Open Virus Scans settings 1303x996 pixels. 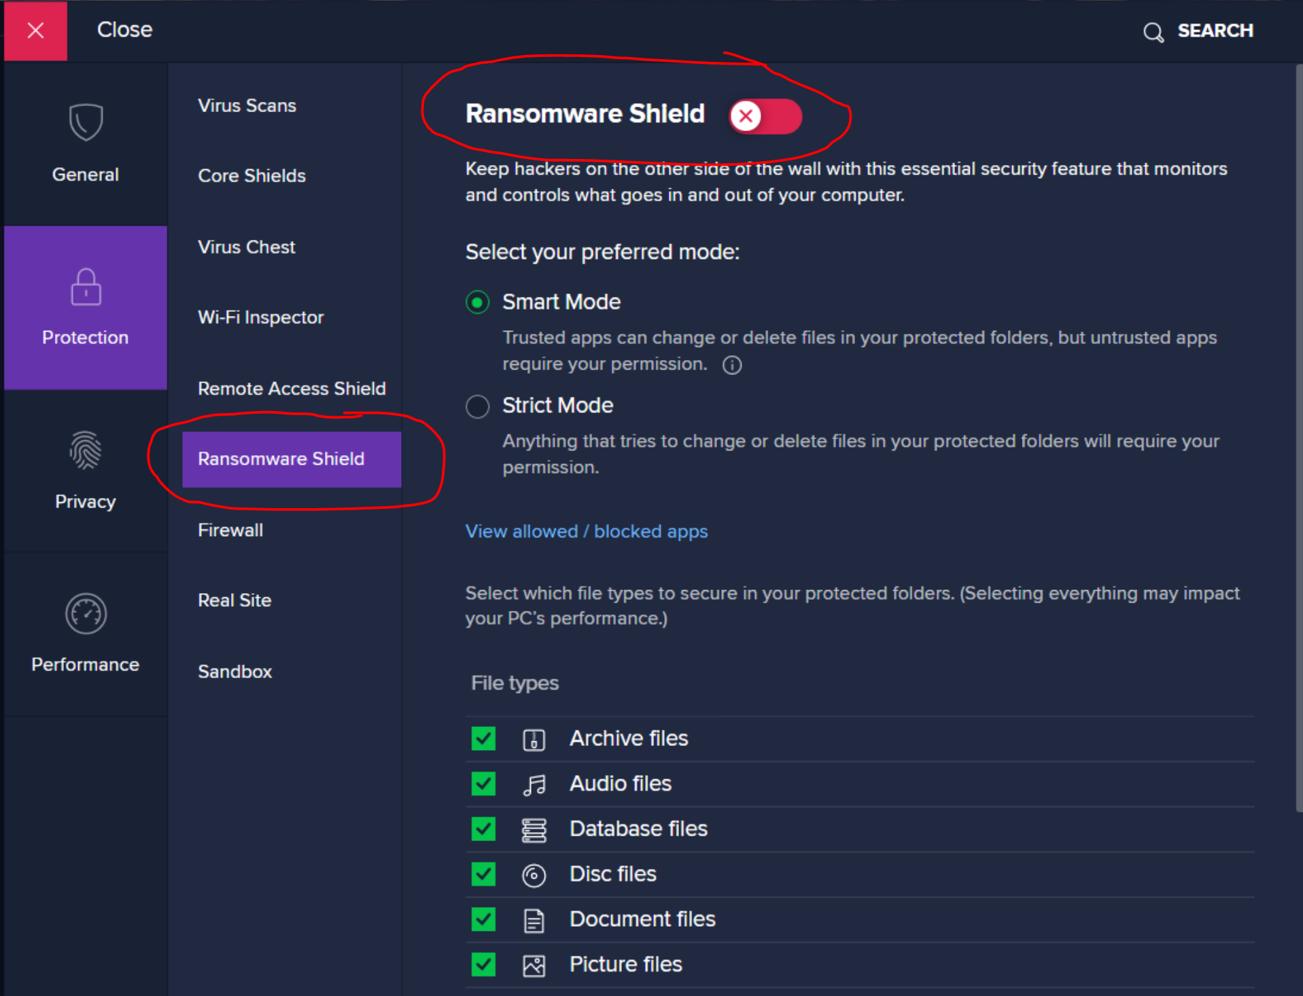tap(247, 105)
